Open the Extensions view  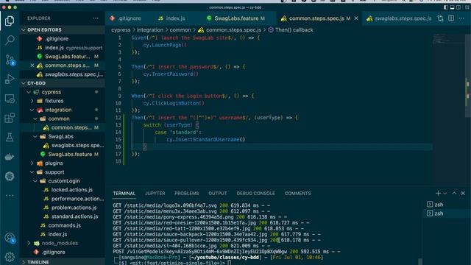tap(10, 118)
